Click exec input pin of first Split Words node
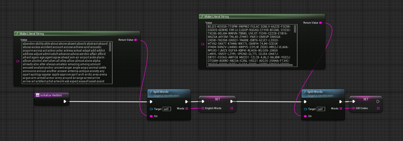Viewport: 403px width, 141px height. 151,101
